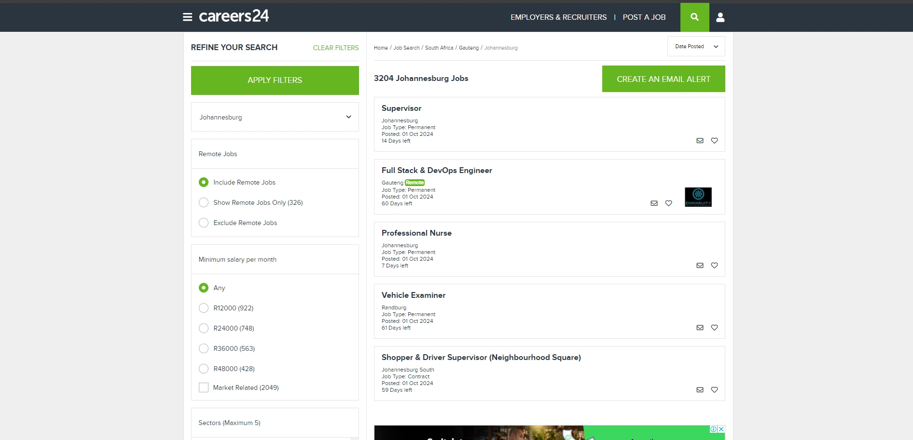Open the Professional Nurse job title

pyautogui.click(x=416, y=233)
